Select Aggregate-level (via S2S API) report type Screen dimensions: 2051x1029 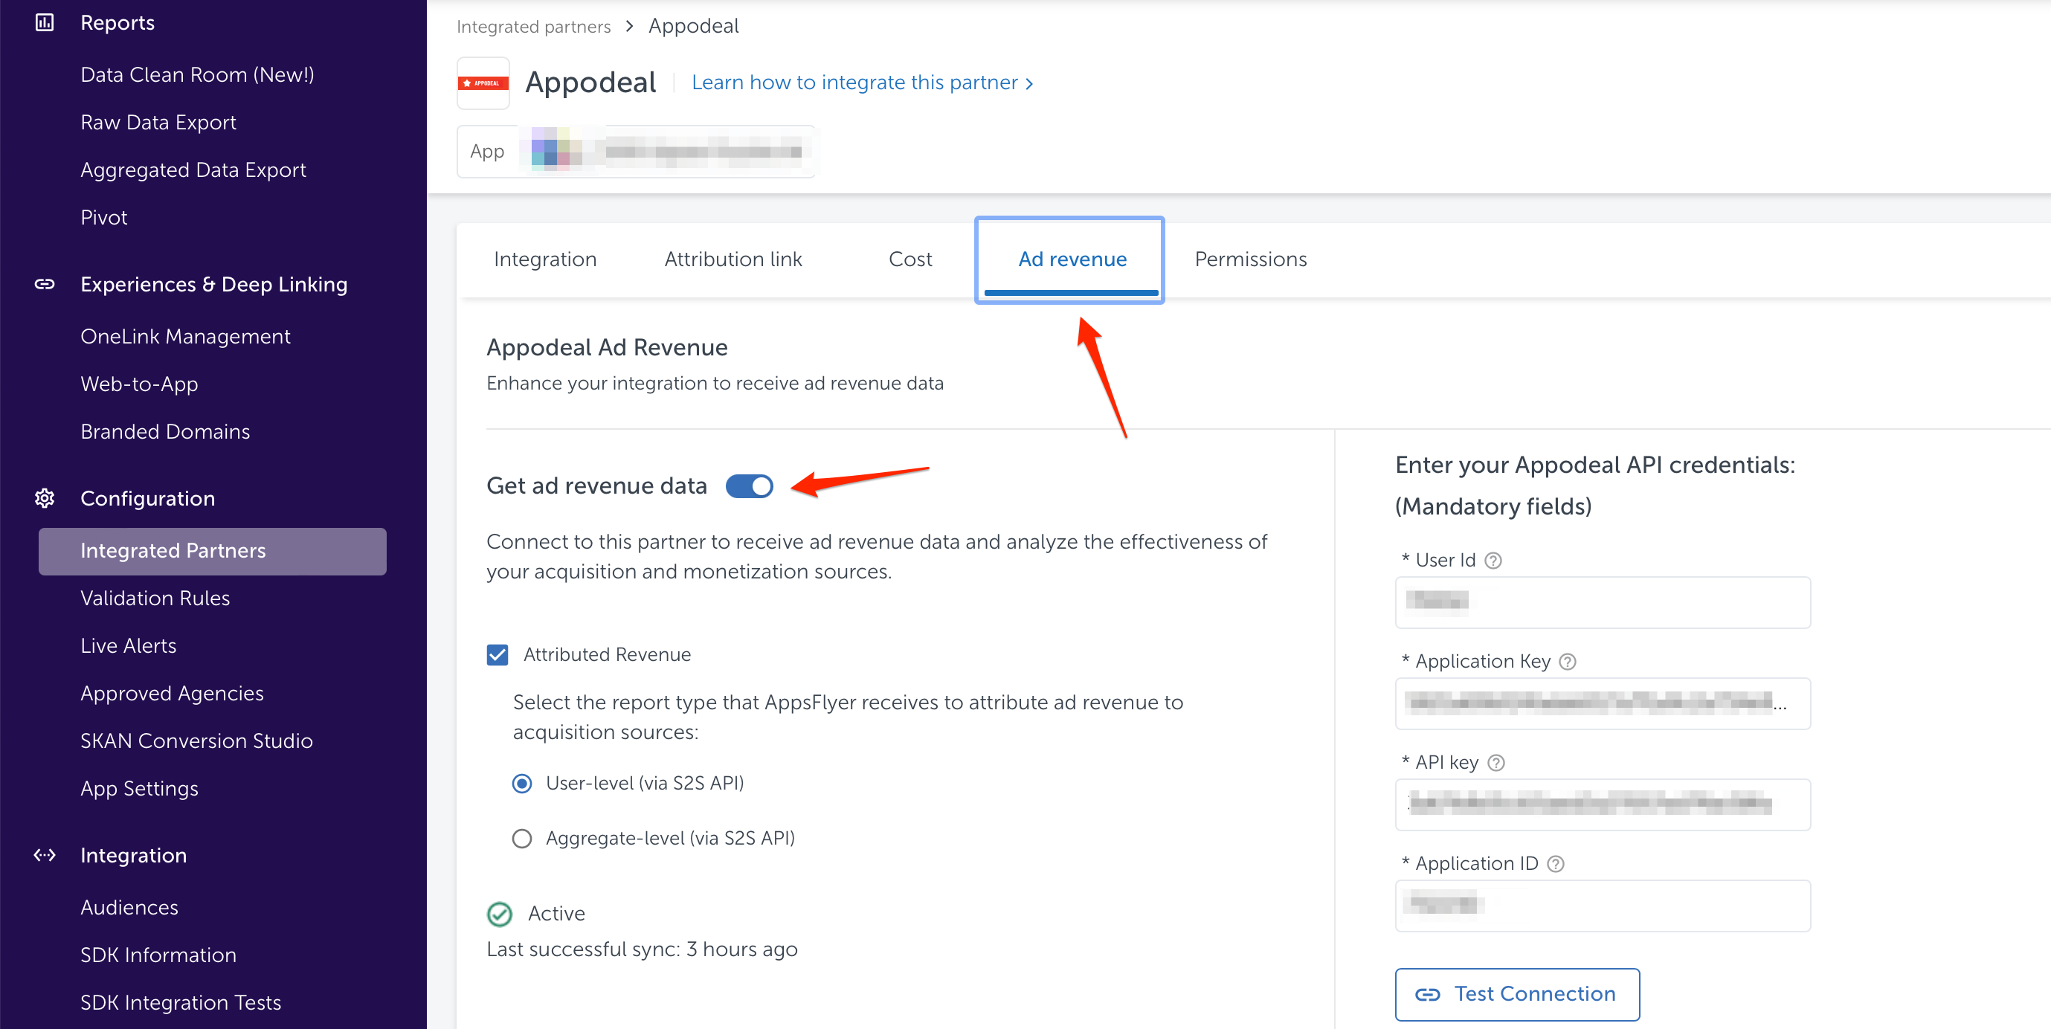coord(521,837)
